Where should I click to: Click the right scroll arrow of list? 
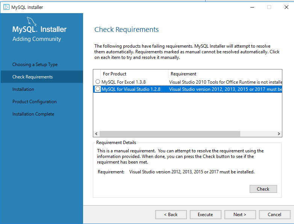click(279, 134)
